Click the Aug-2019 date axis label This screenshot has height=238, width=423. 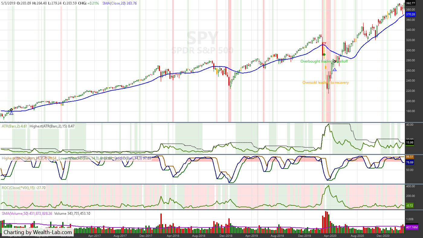pyautogui.click(x=277, y=235)
